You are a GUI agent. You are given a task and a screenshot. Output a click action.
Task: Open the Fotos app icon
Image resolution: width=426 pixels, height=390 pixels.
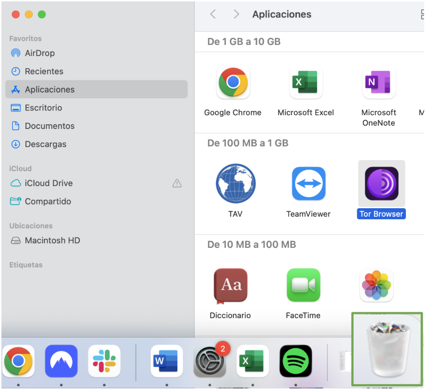[376, 285]
